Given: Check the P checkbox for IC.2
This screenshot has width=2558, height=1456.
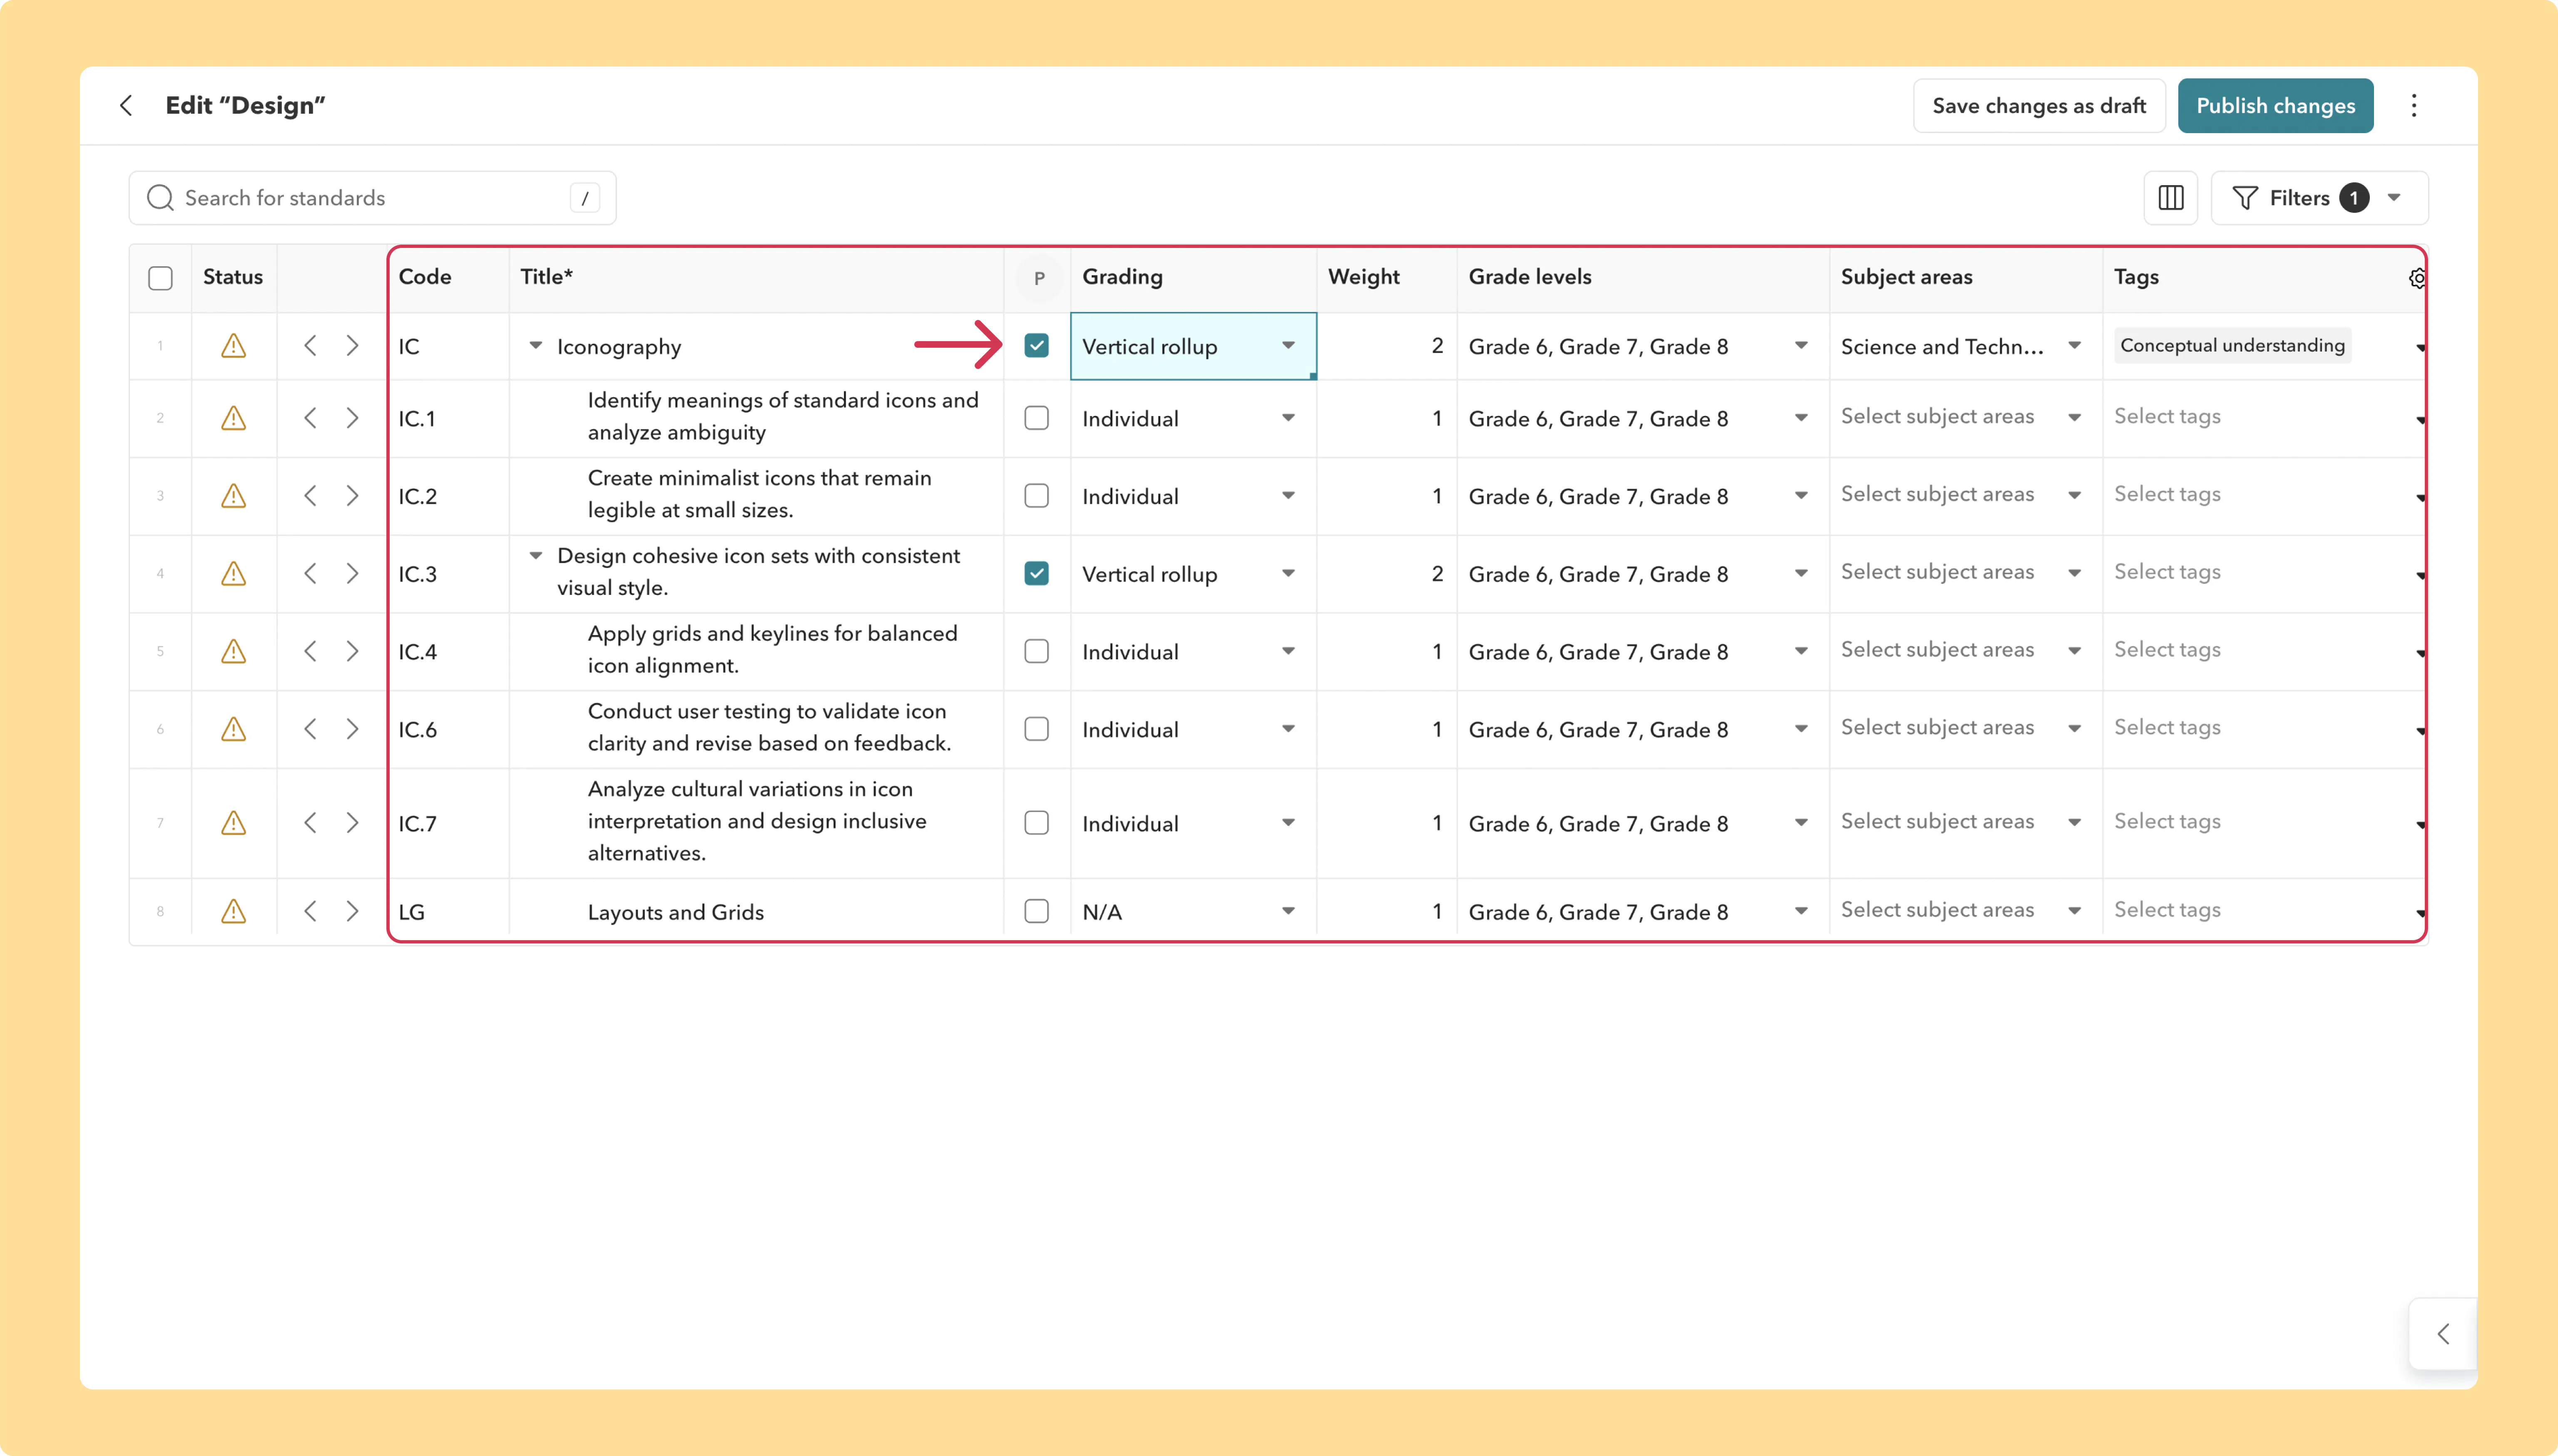Looking at the screenshot, I should 1037,496.
